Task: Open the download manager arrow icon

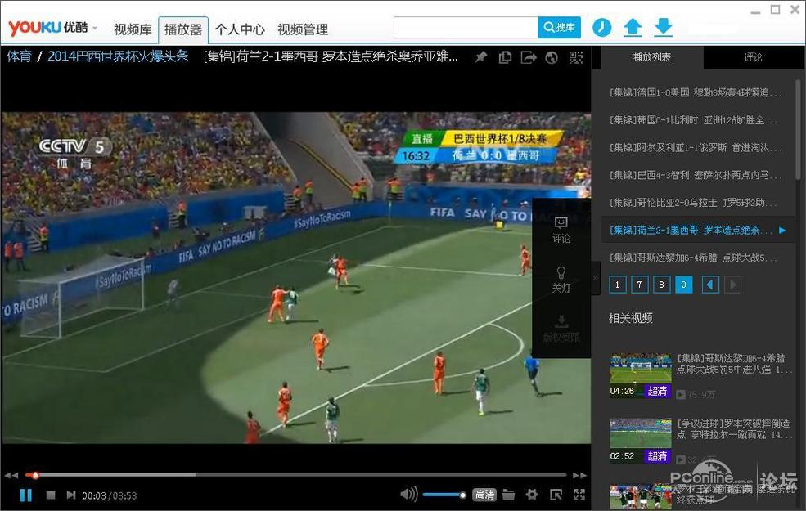Action: (x=664, y=27)
